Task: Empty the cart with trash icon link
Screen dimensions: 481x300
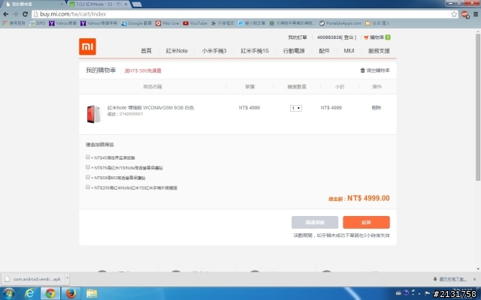Action: point(375,70)
